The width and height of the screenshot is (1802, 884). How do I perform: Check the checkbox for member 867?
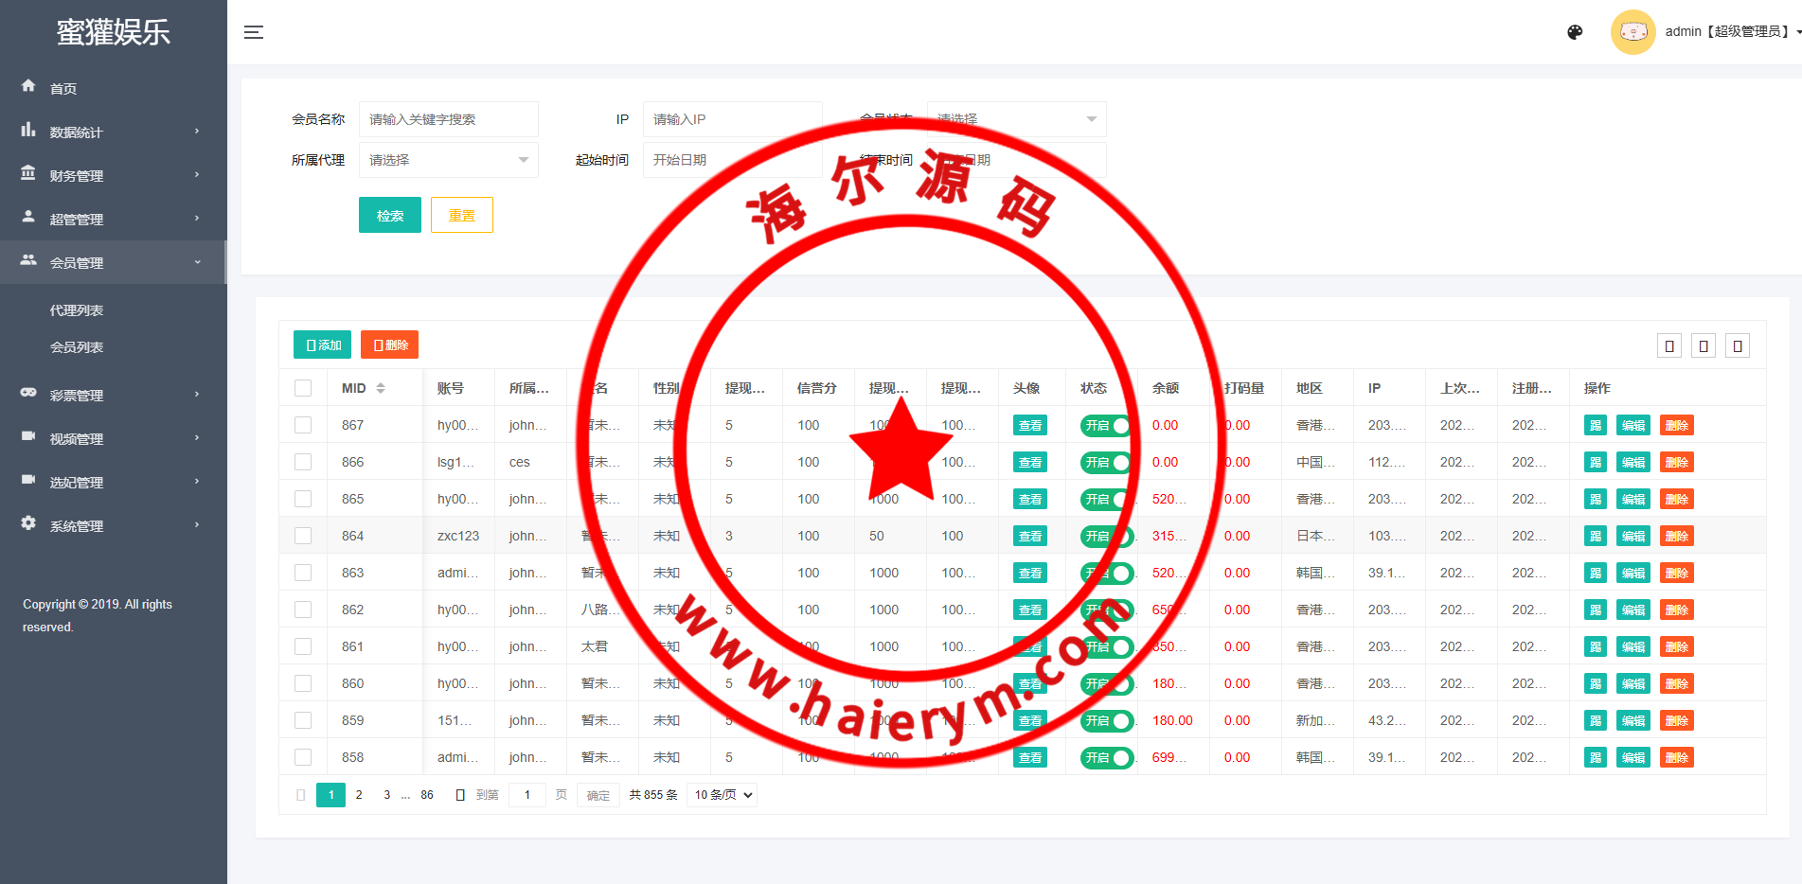[303, 425]
